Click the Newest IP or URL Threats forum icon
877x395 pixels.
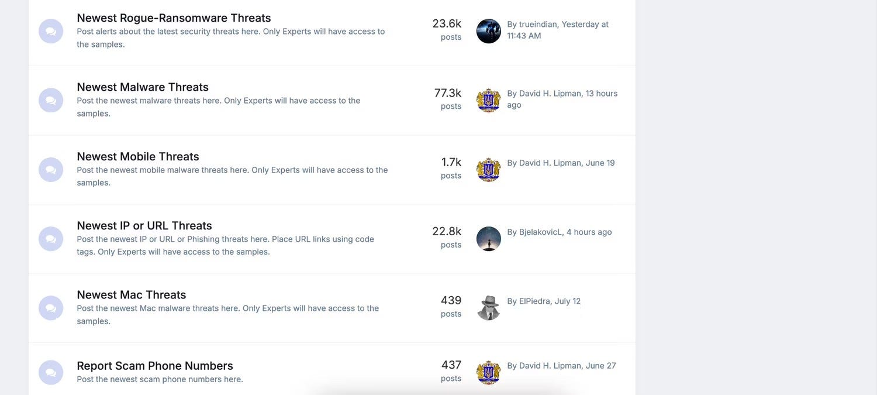point(51,239)
